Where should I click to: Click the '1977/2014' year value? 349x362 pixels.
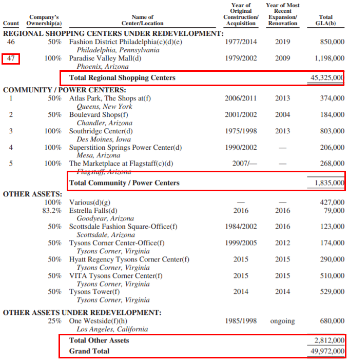coord(241,42)
